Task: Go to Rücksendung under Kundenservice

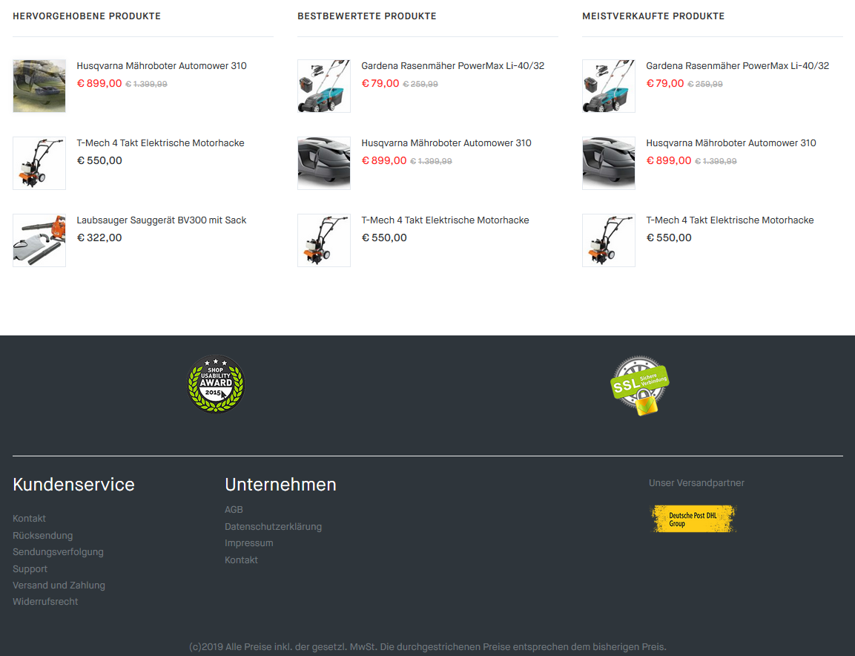Action: point(42,535)
